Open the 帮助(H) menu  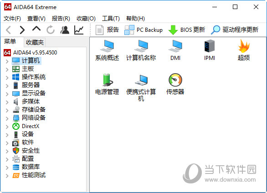pyautogui.click(x=135, y=19)
